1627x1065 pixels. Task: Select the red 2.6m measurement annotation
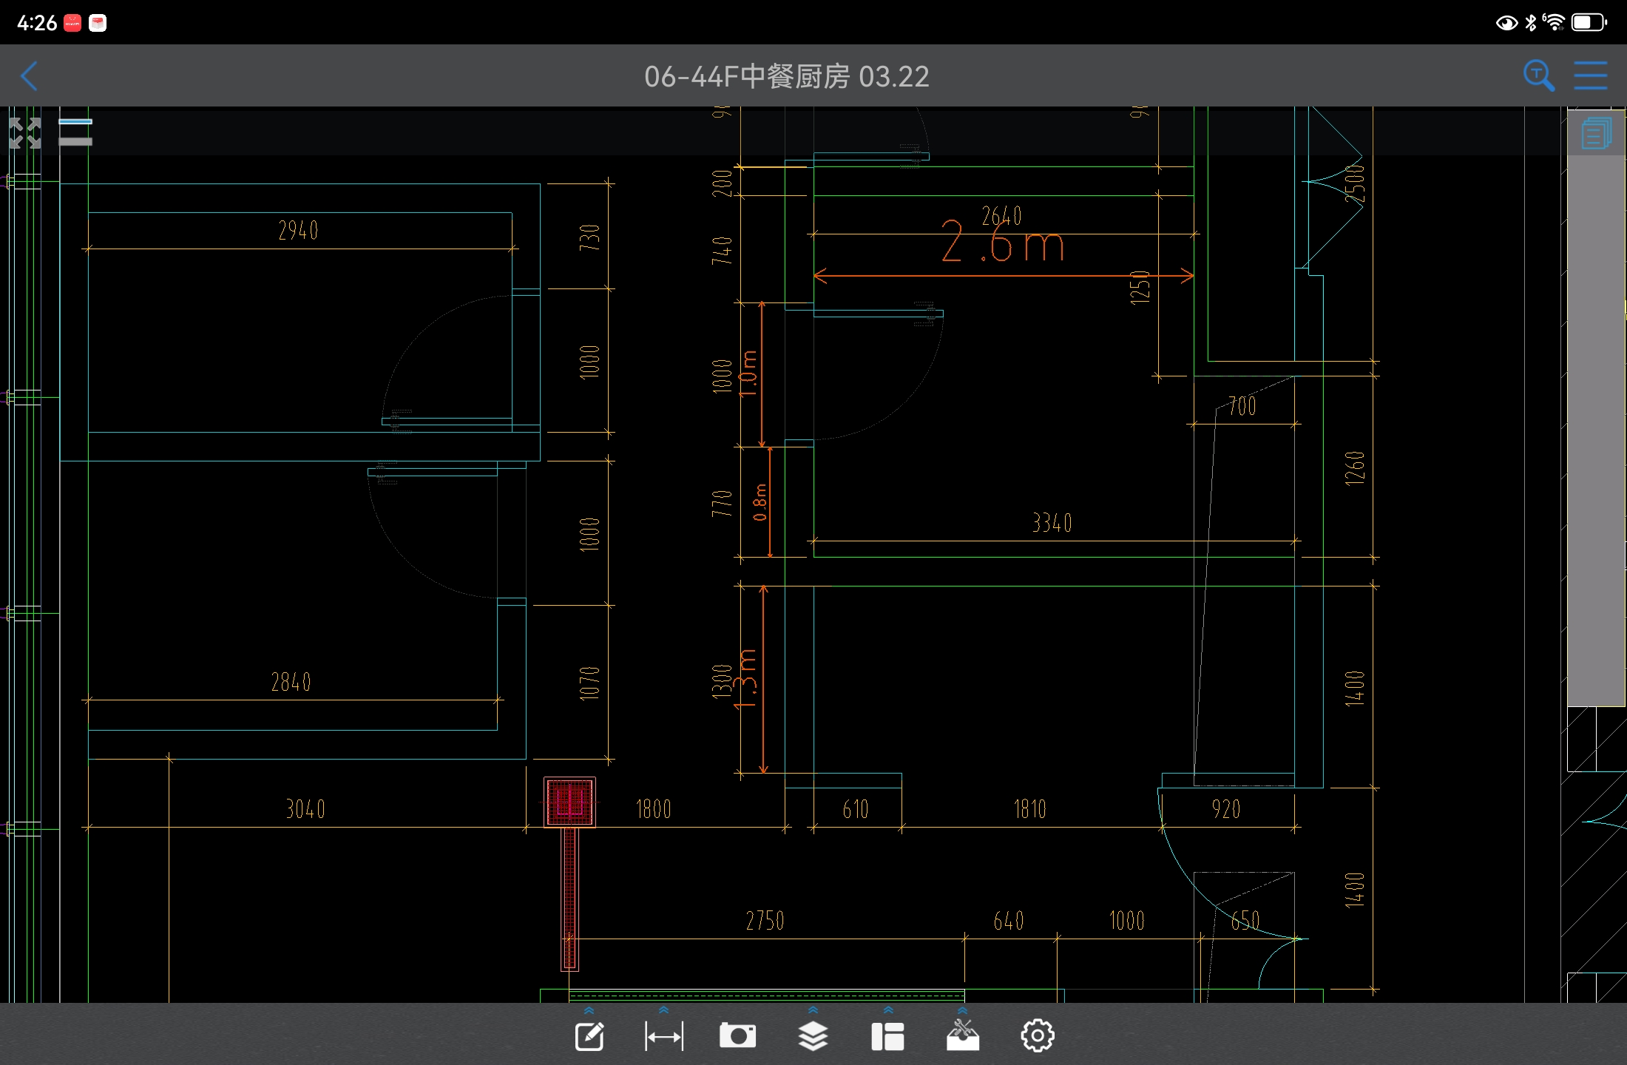click(x=1002, y=244)
